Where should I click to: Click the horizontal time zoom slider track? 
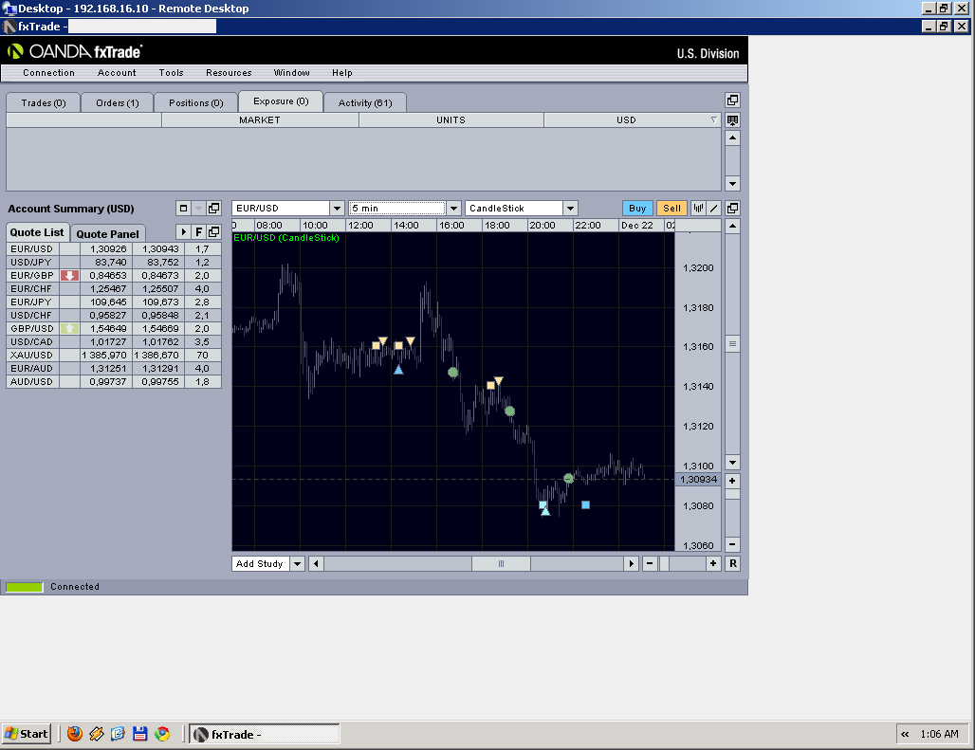pyautogui.click(x=682, y=563)
